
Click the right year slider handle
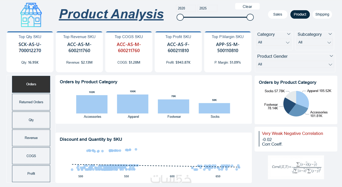click(x=250, y=17)
